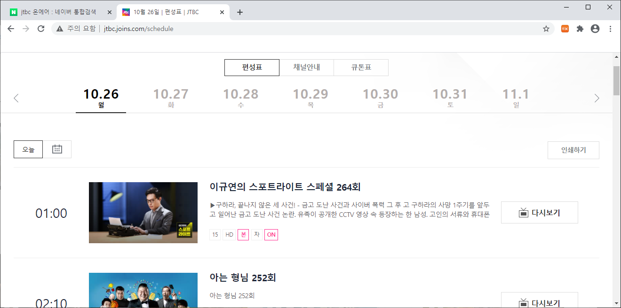Go back to the previous page
Viewport: 621px width, 308px height.
tap(11, 29)
